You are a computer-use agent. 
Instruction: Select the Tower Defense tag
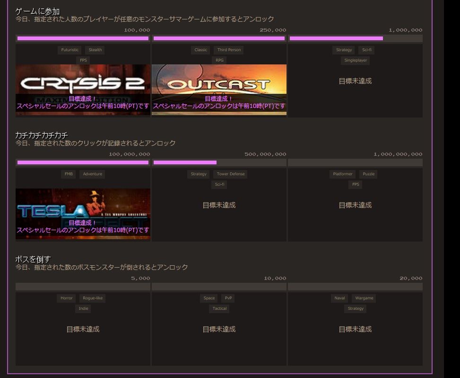pos(231,174)
